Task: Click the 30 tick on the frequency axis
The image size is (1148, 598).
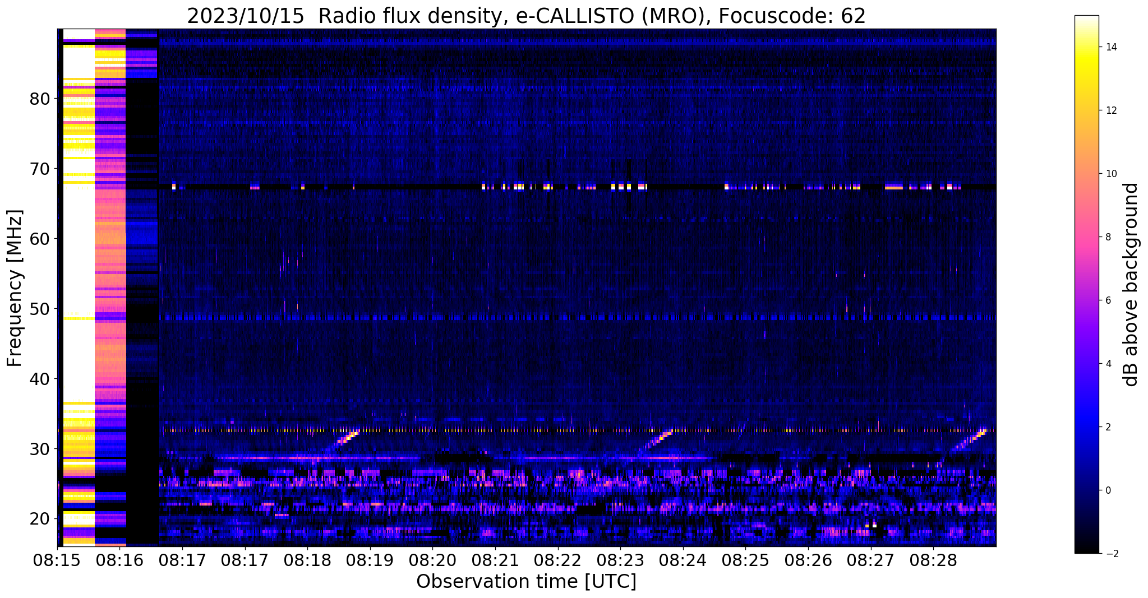Action: 40,449
